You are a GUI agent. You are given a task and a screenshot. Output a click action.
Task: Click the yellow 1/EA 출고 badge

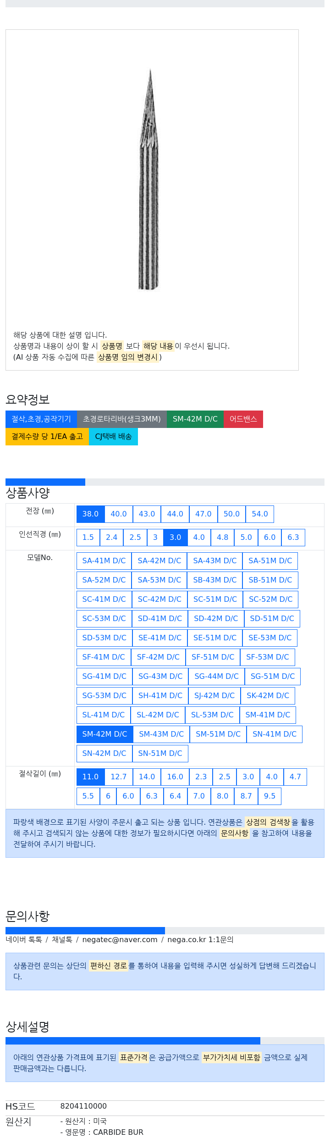tap(47, 437)
